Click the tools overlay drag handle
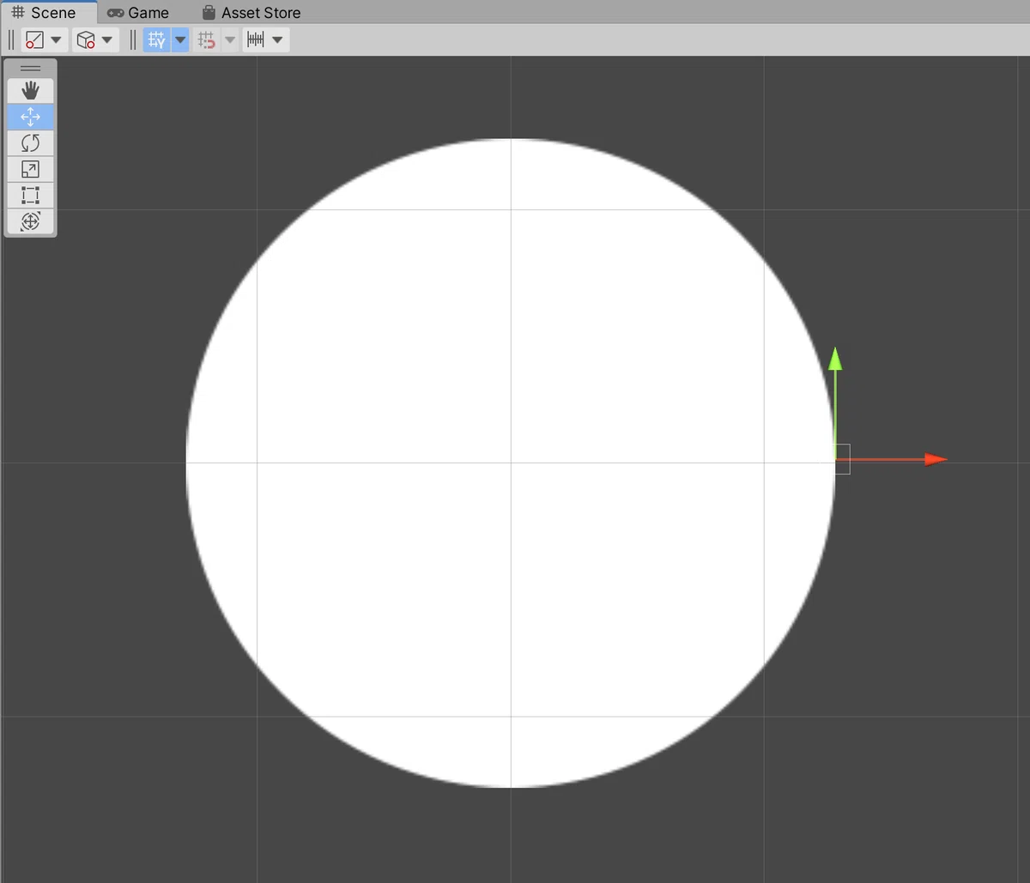 coord(30,69)
